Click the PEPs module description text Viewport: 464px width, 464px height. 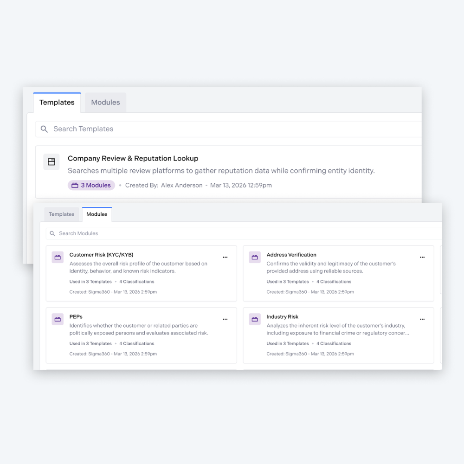139,329
